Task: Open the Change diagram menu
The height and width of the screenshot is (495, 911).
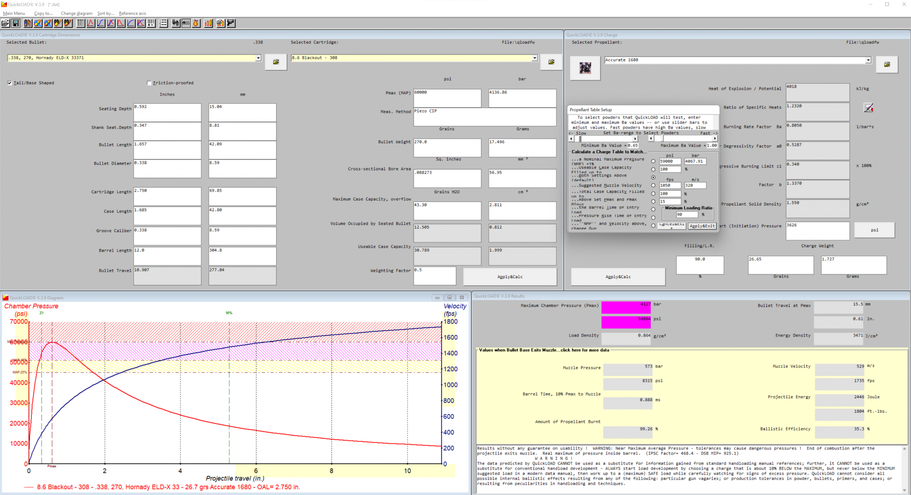Action: pos(77,13)
